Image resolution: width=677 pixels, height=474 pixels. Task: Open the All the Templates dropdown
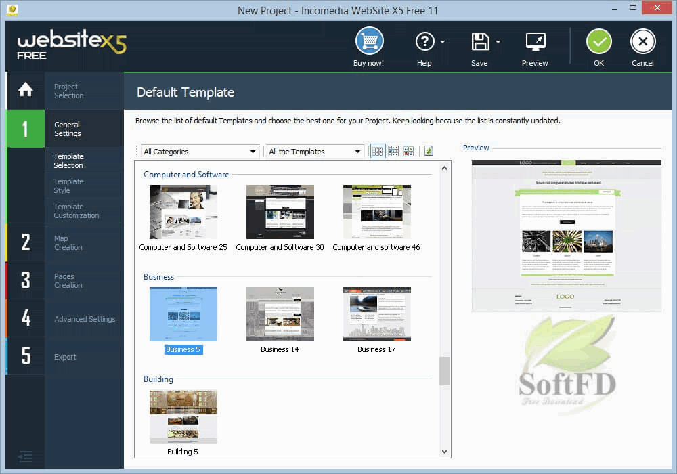pyautogui.click(x=315, y=152)
